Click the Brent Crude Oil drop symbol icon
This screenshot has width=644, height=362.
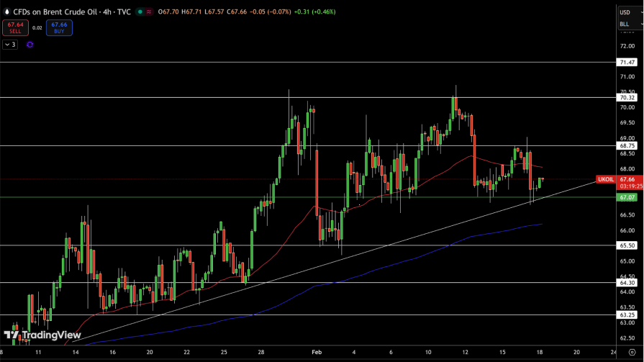(6, 12)
